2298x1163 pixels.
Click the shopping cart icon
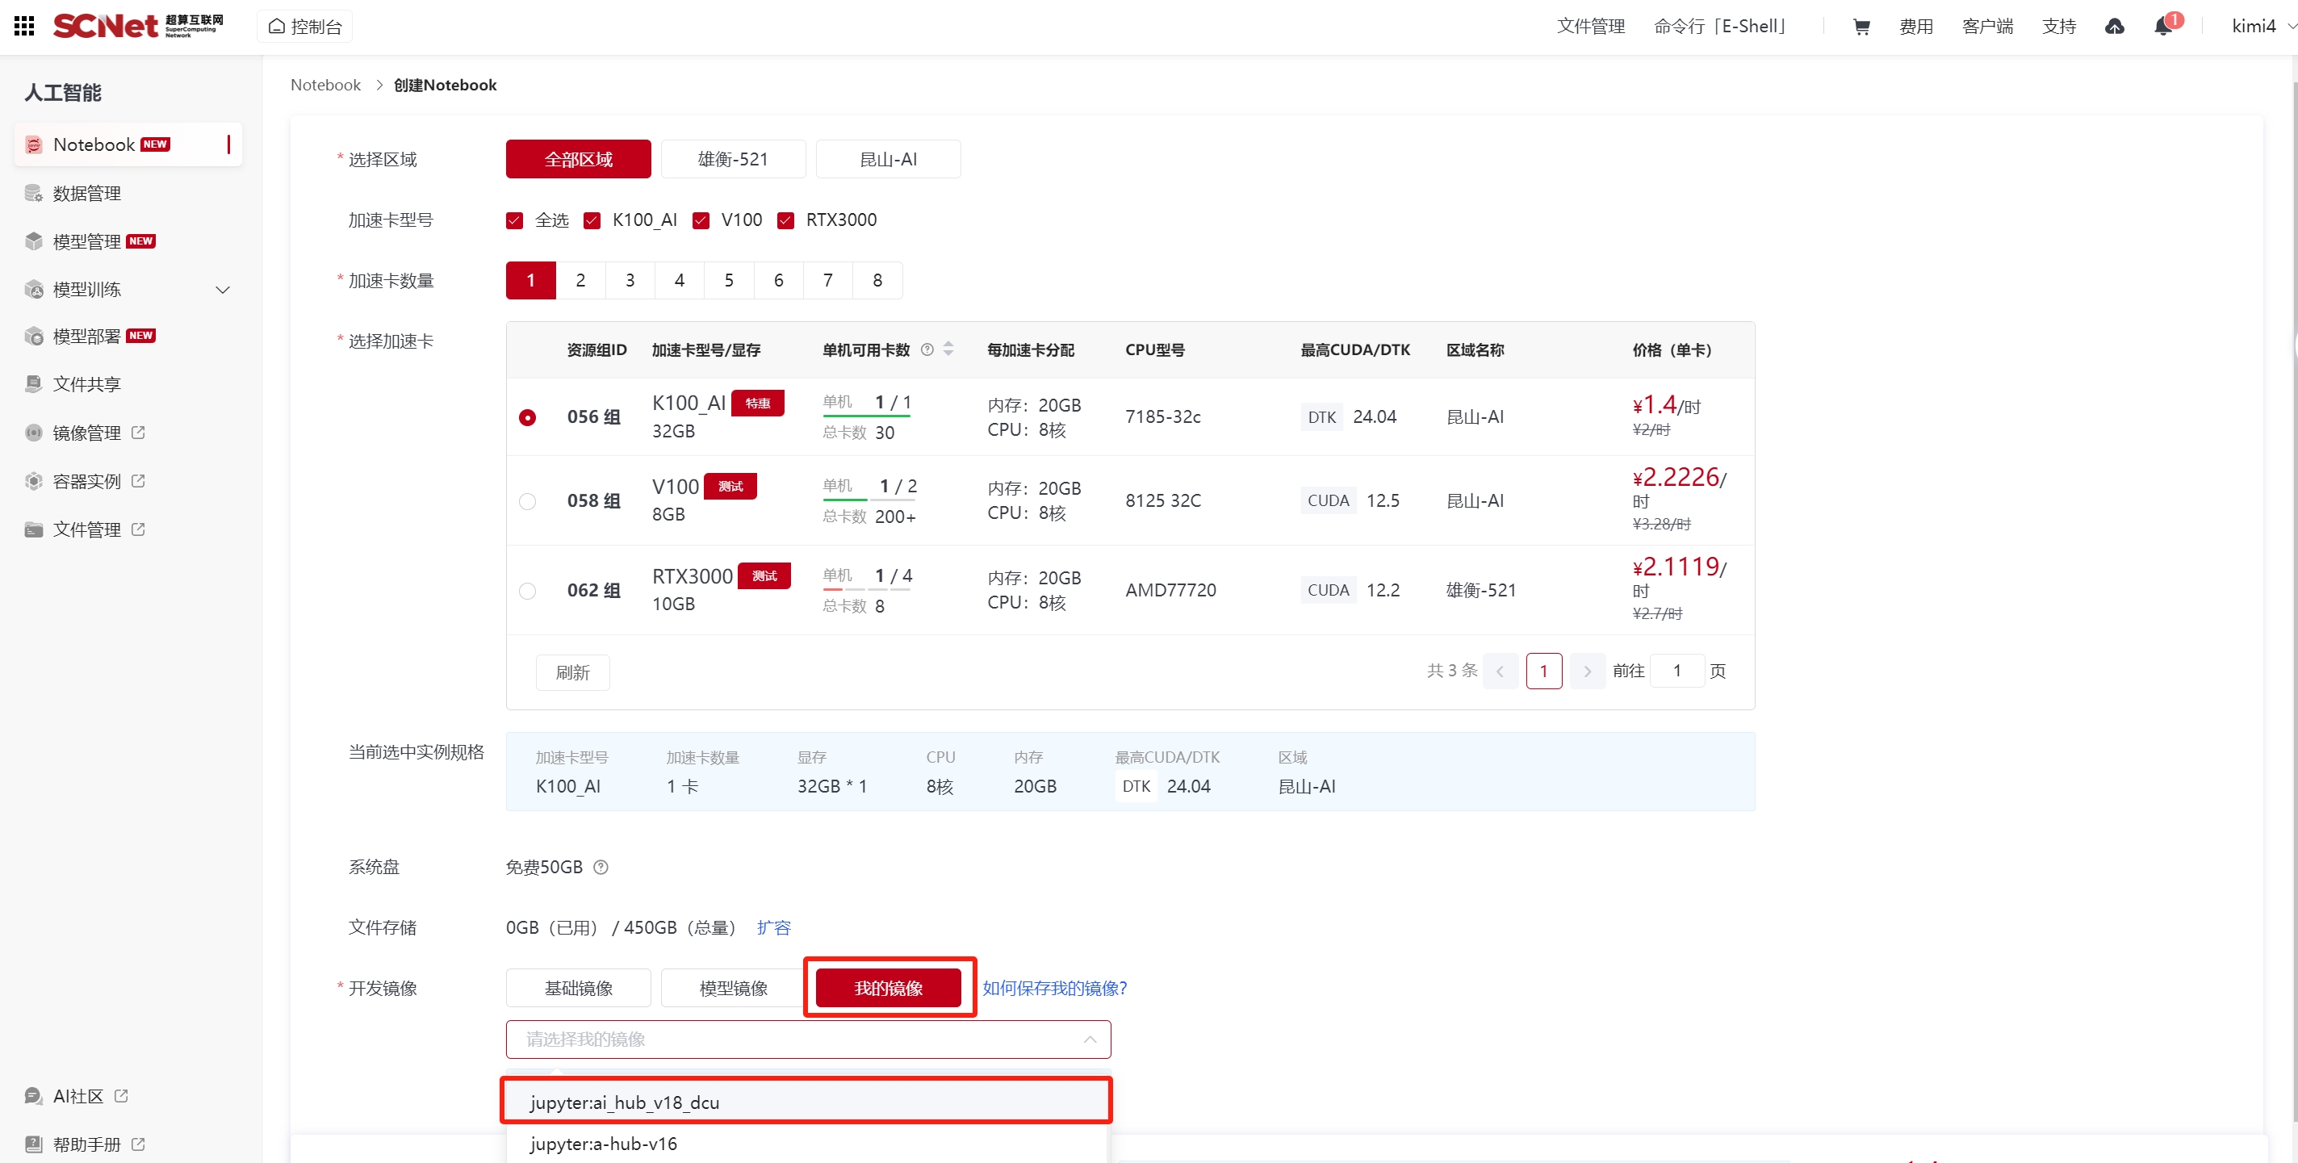tap(1861, 27)
